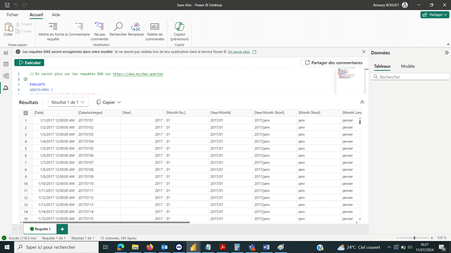The height and width of the screenshot is (253, 451).
Task: Open Word from taskbar
Action: click(266, 247)
